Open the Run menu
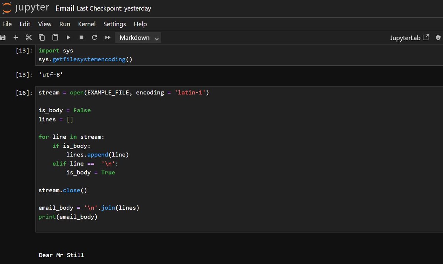Screen dimensions: 443x264 [65, 24]
